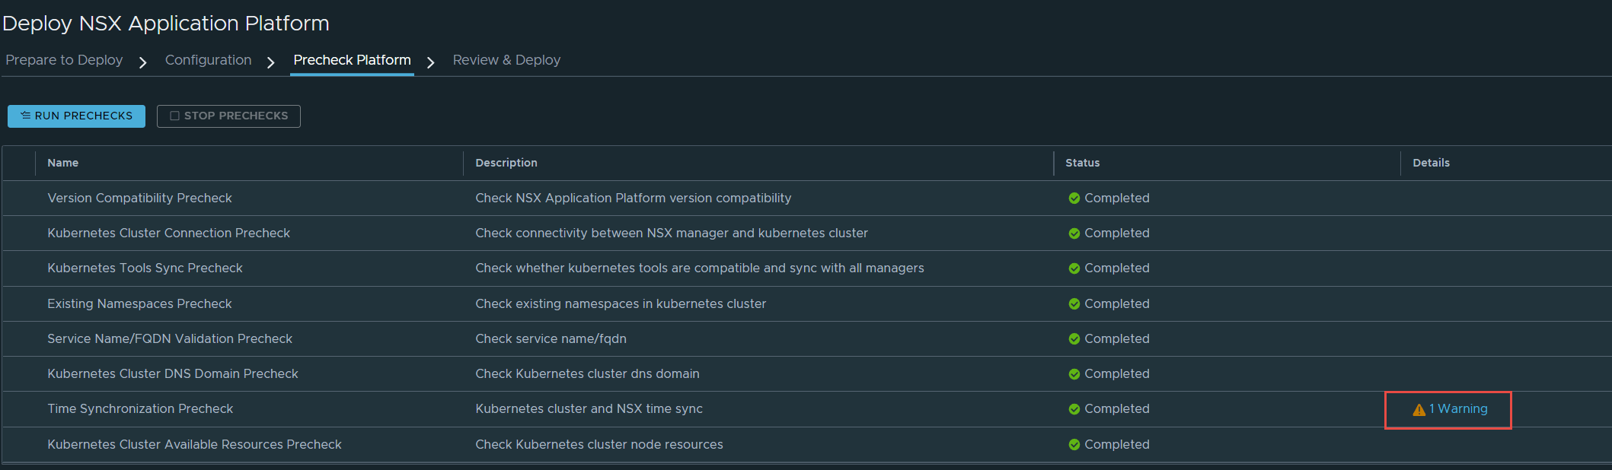Click 'Check whether kubernetes tools are compatible' description
1612x470 pixels.
[x=700, y=268]
